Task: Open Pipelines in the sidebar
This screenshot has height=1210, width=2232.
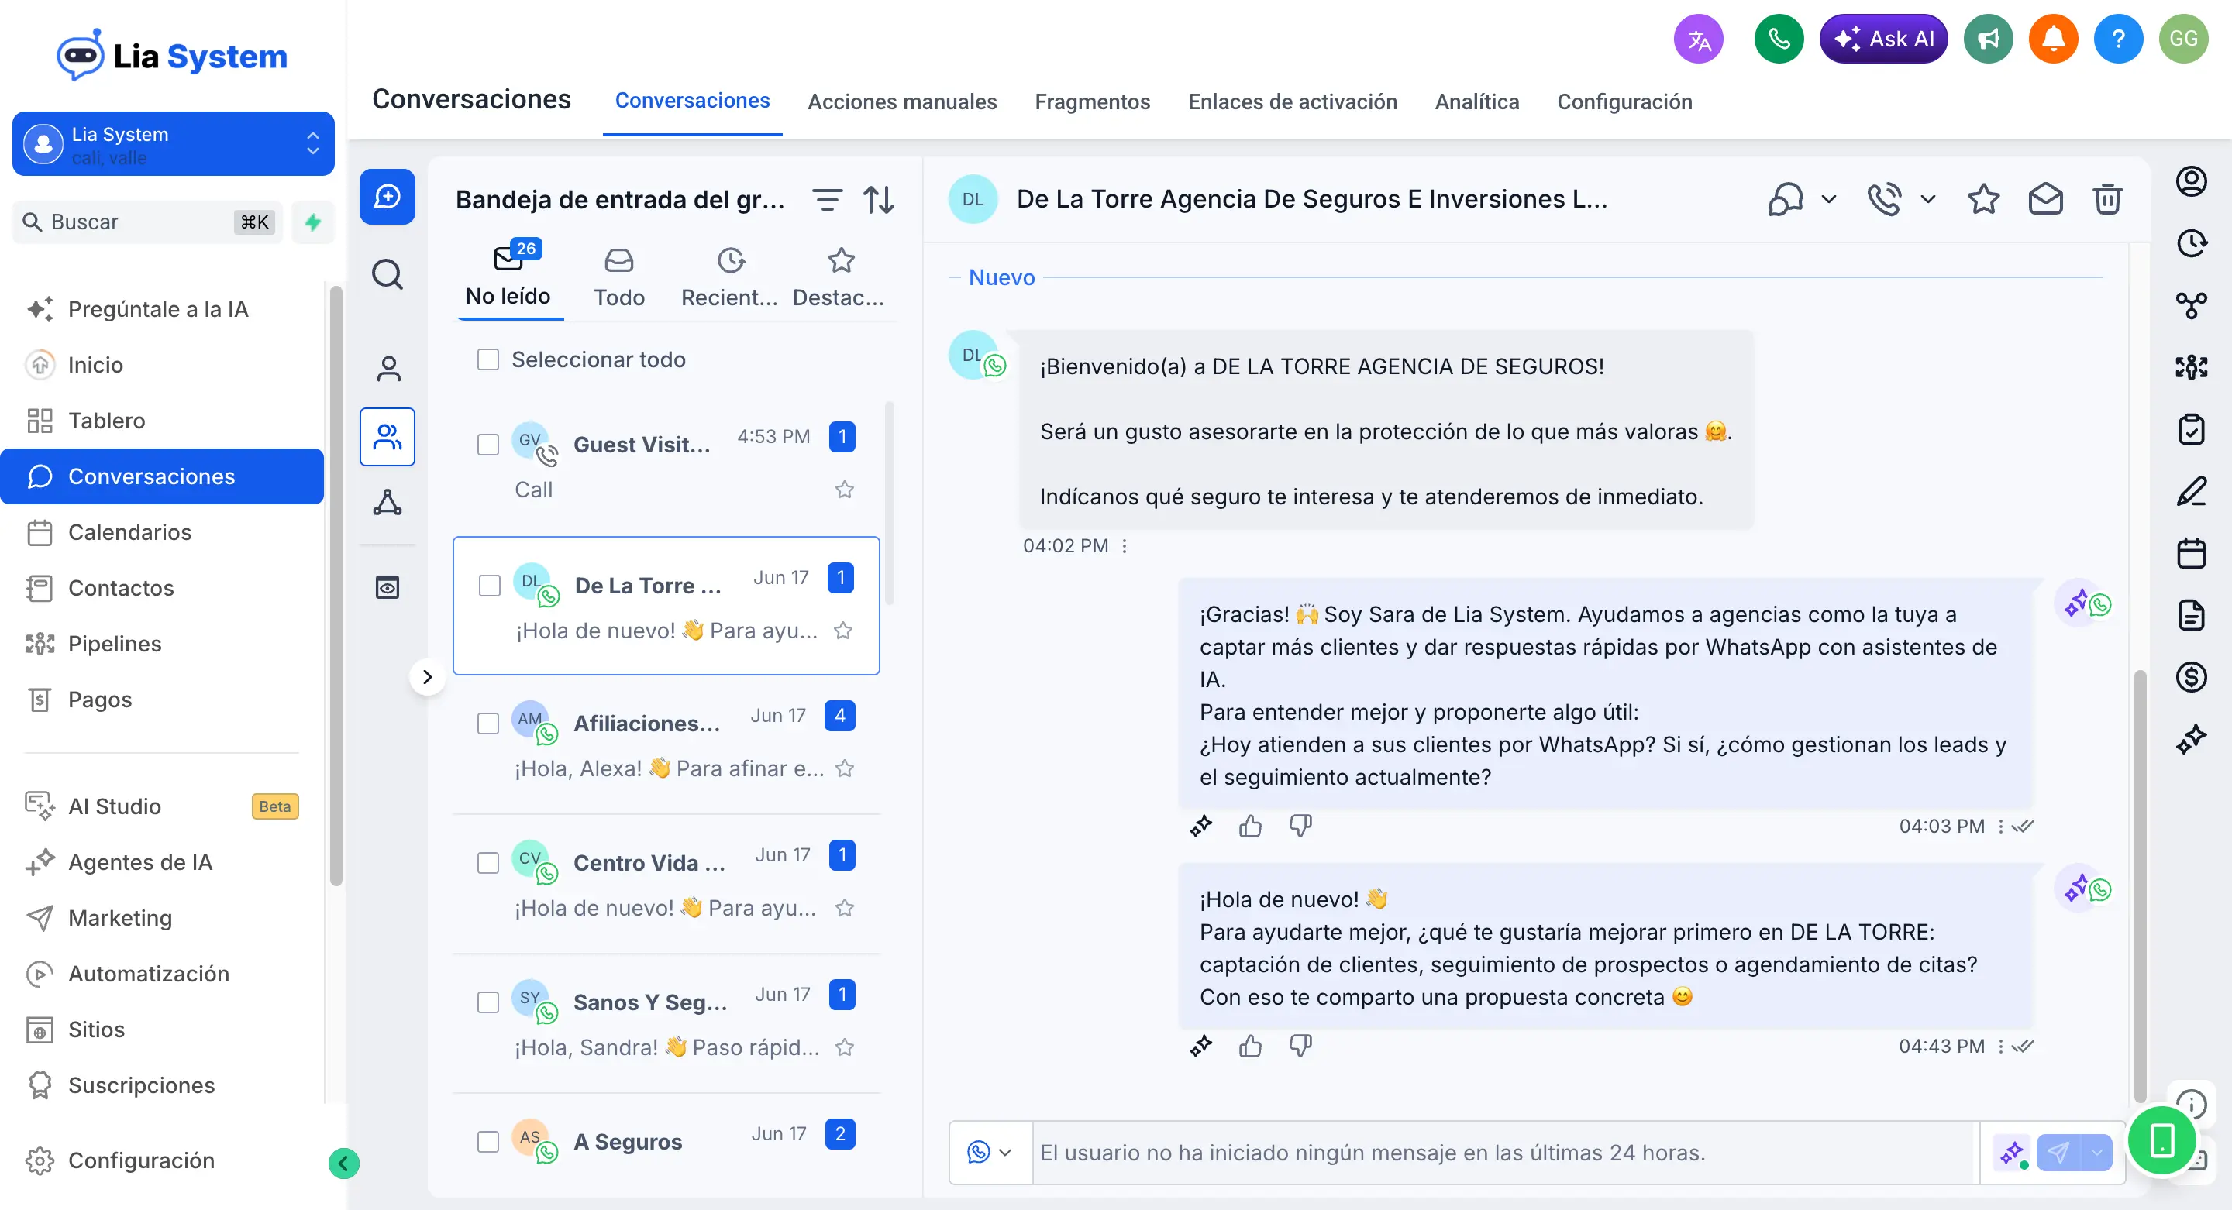Action: click(162, 644)
